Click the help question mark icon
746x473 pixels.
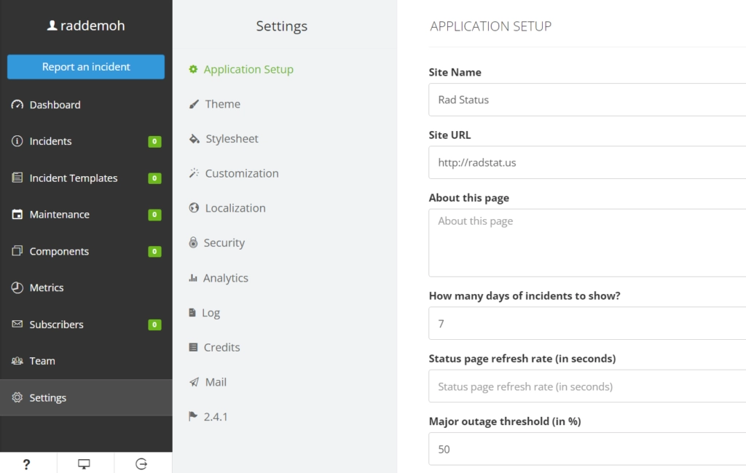[x=26, y=464]
